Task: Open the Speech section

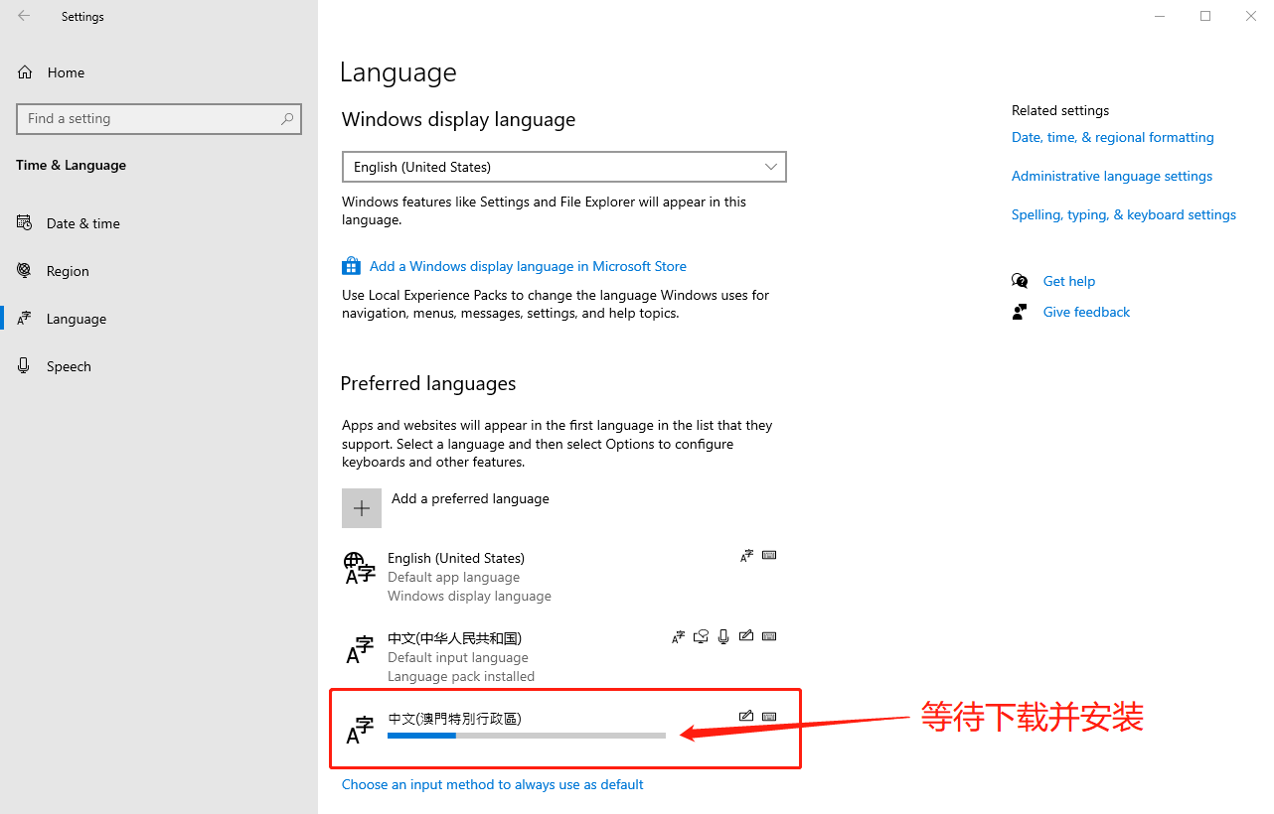Action: [159, 366]
